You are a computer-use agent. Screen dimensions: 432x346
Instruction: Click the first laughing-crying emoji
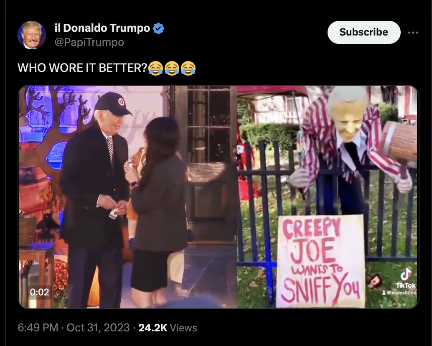pos(155,68)
